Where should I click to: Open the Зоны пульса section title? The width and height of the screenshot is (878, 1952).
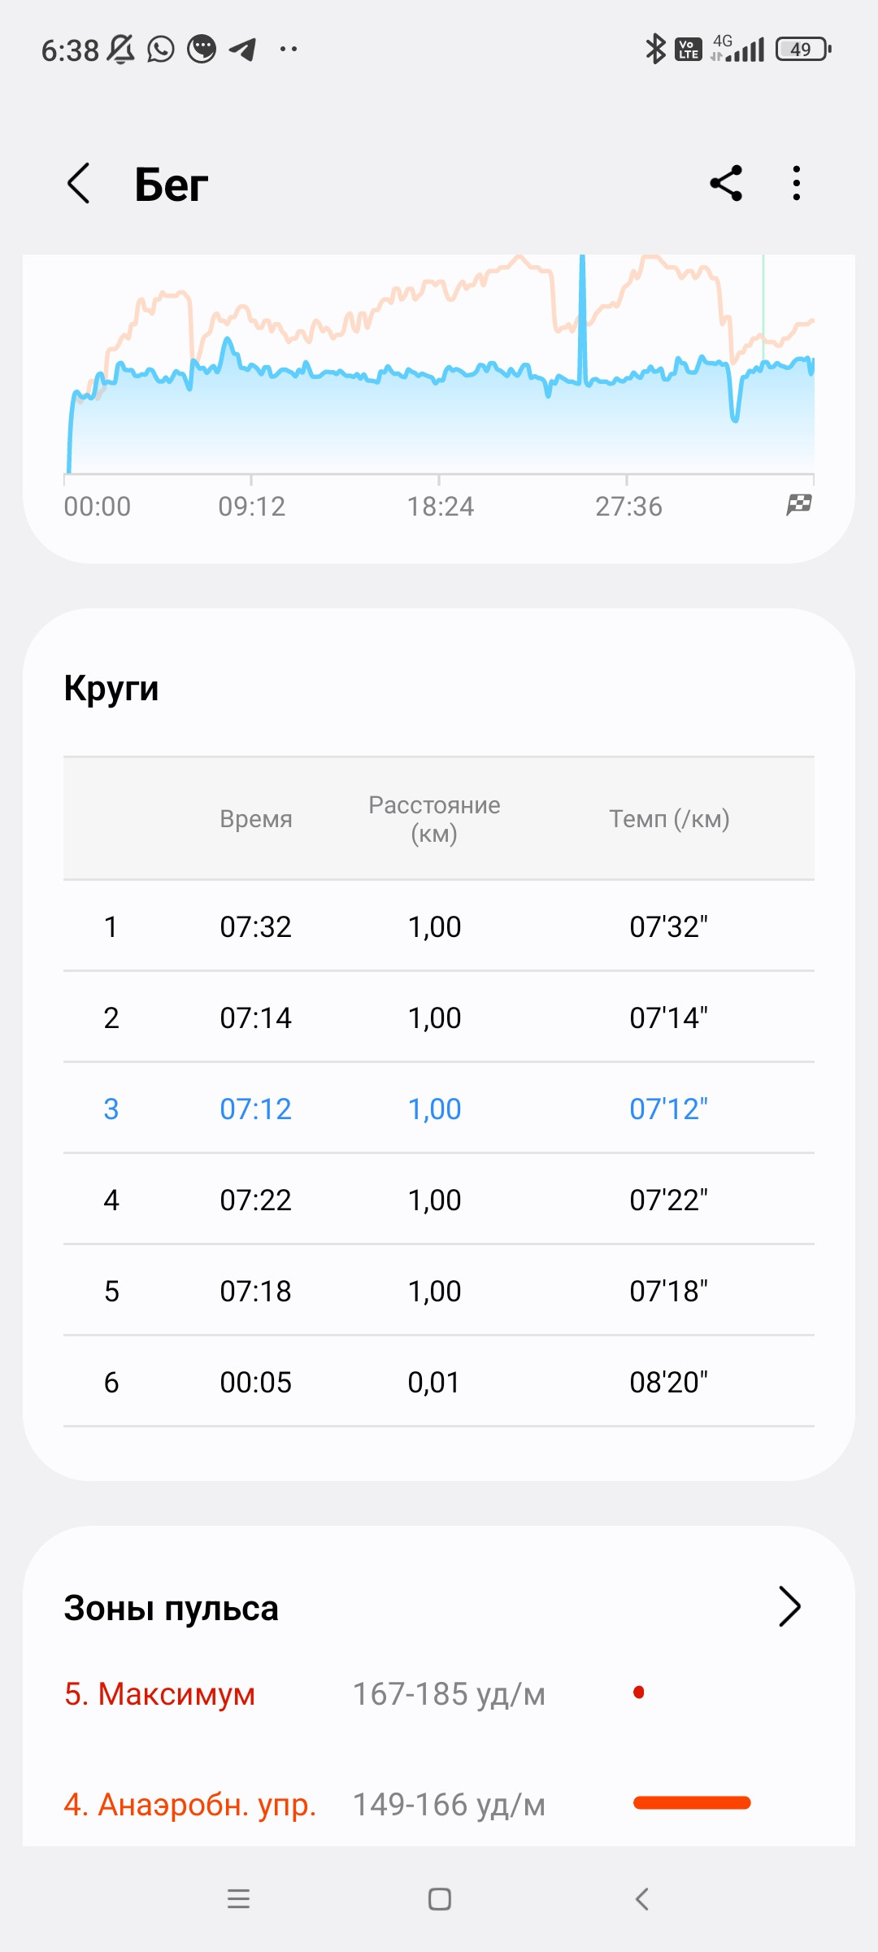pos(172,1608)
